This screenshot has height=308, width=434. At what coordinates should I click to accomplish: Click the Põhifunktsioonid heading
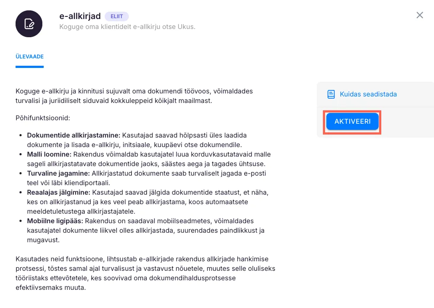tap(42, 118)
